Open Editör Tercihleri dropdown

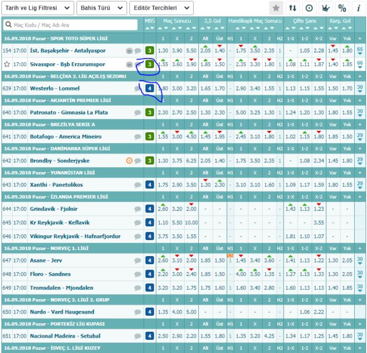point(161,8)
